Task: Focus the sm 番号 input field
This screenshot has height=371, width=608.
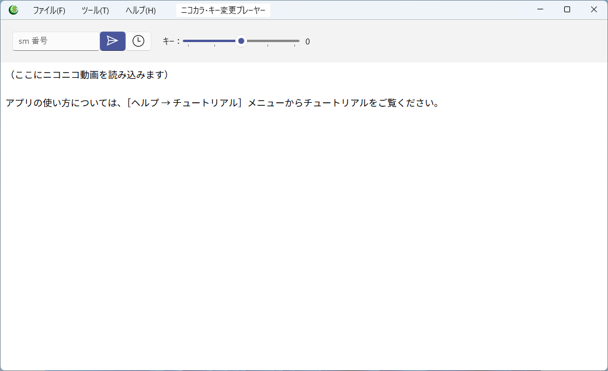Action: [x=56, y=41]
